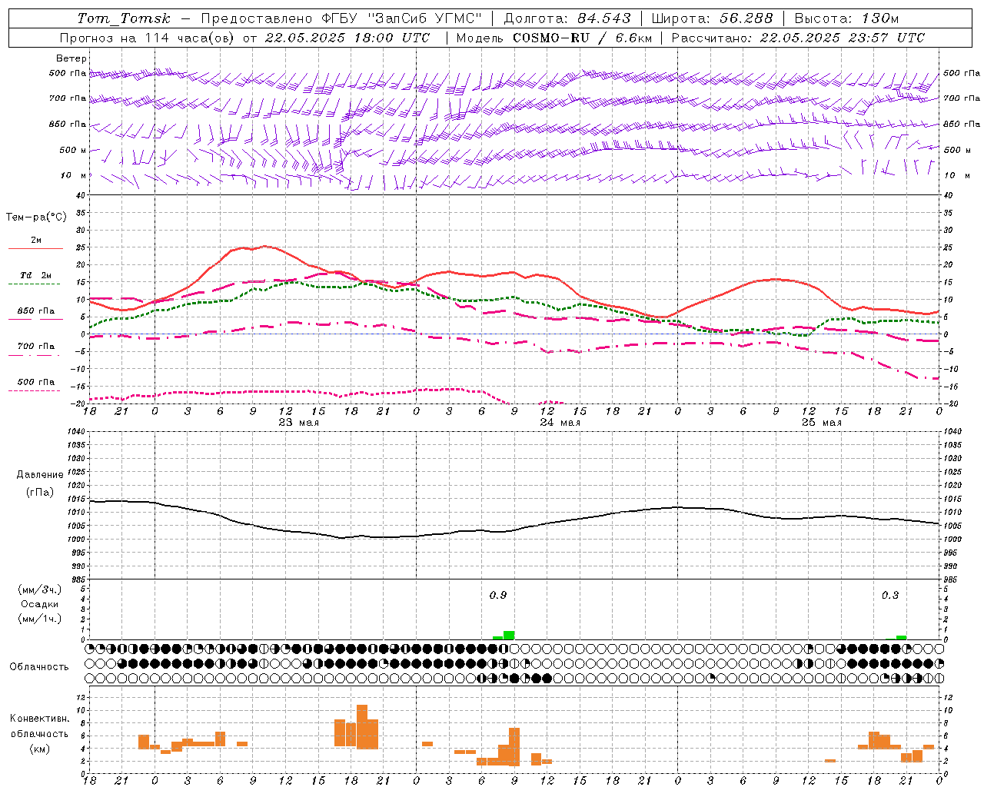Image resolution: width=984 pixels, height=787 pixels.
Task: Click the tallest orange convective cloud bar
Action: (362, 727)
